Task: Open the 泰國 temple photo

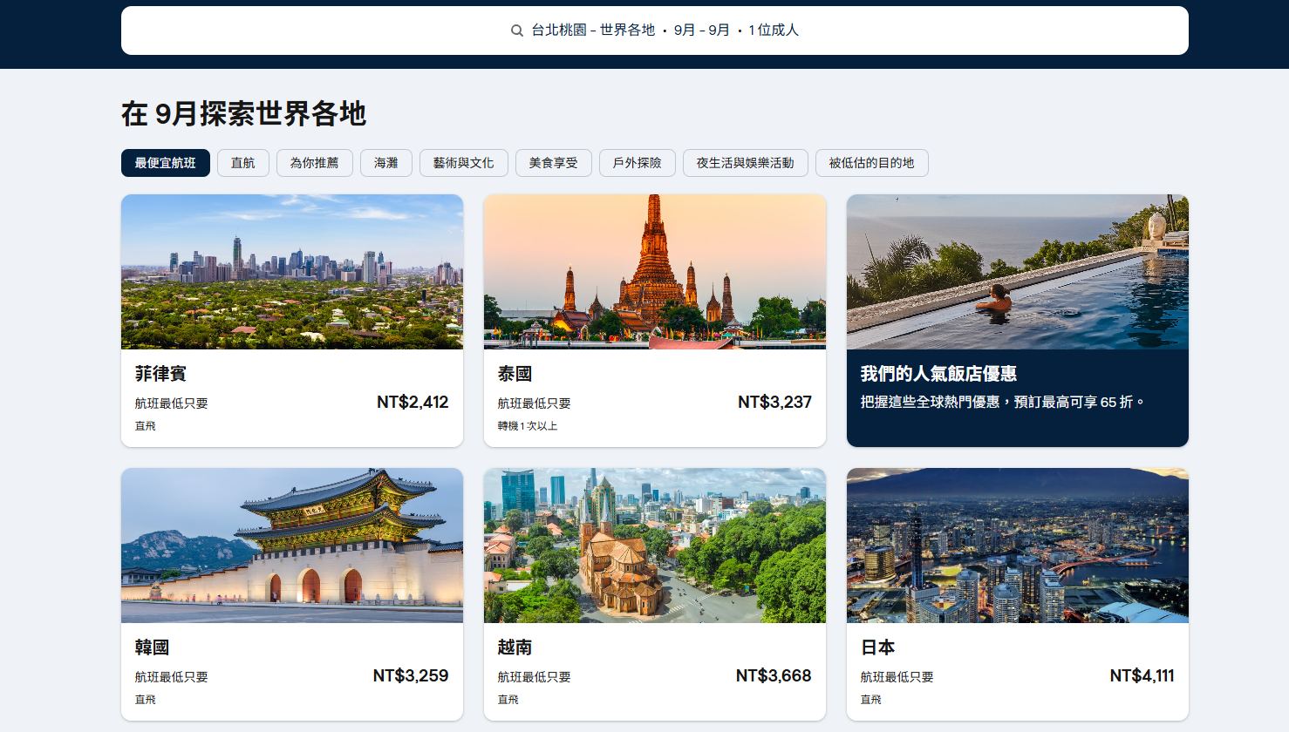Action: tap(655, 272)
